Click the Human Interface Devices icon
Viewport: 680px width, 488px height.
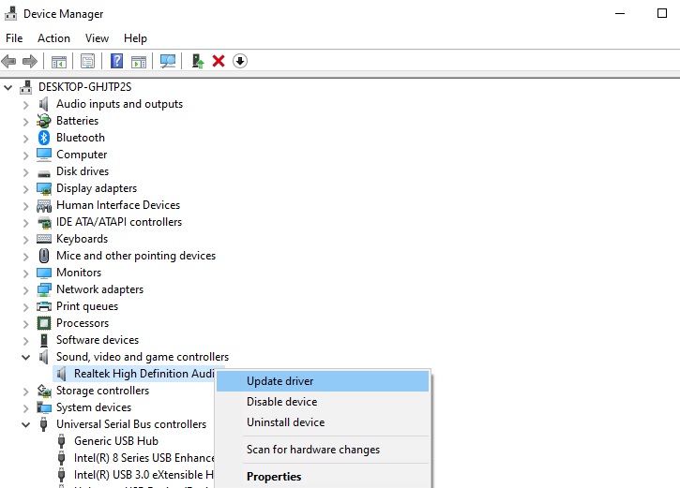pos(44,205)
